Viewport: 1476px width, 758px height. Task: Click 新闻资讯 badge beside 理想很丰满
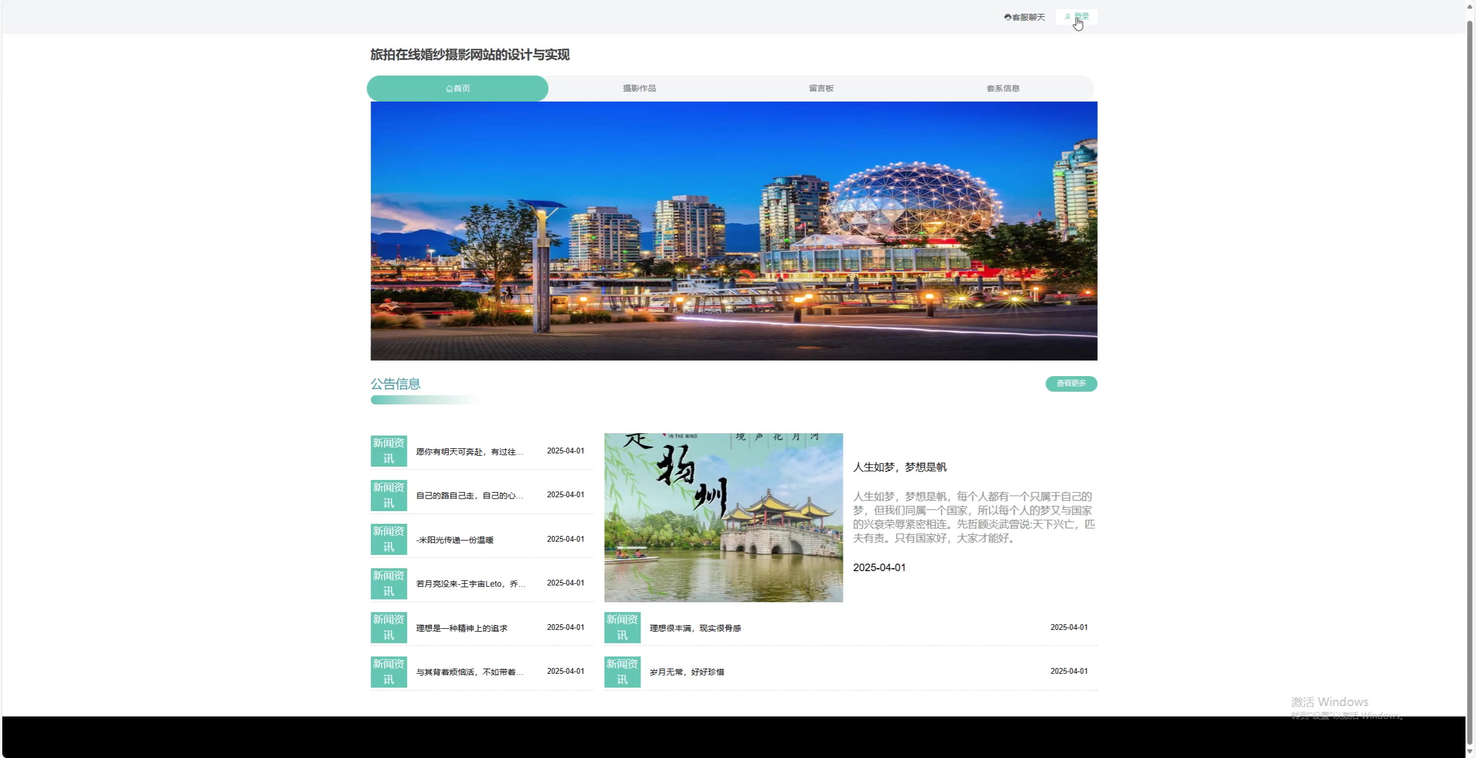click(622, 628)
